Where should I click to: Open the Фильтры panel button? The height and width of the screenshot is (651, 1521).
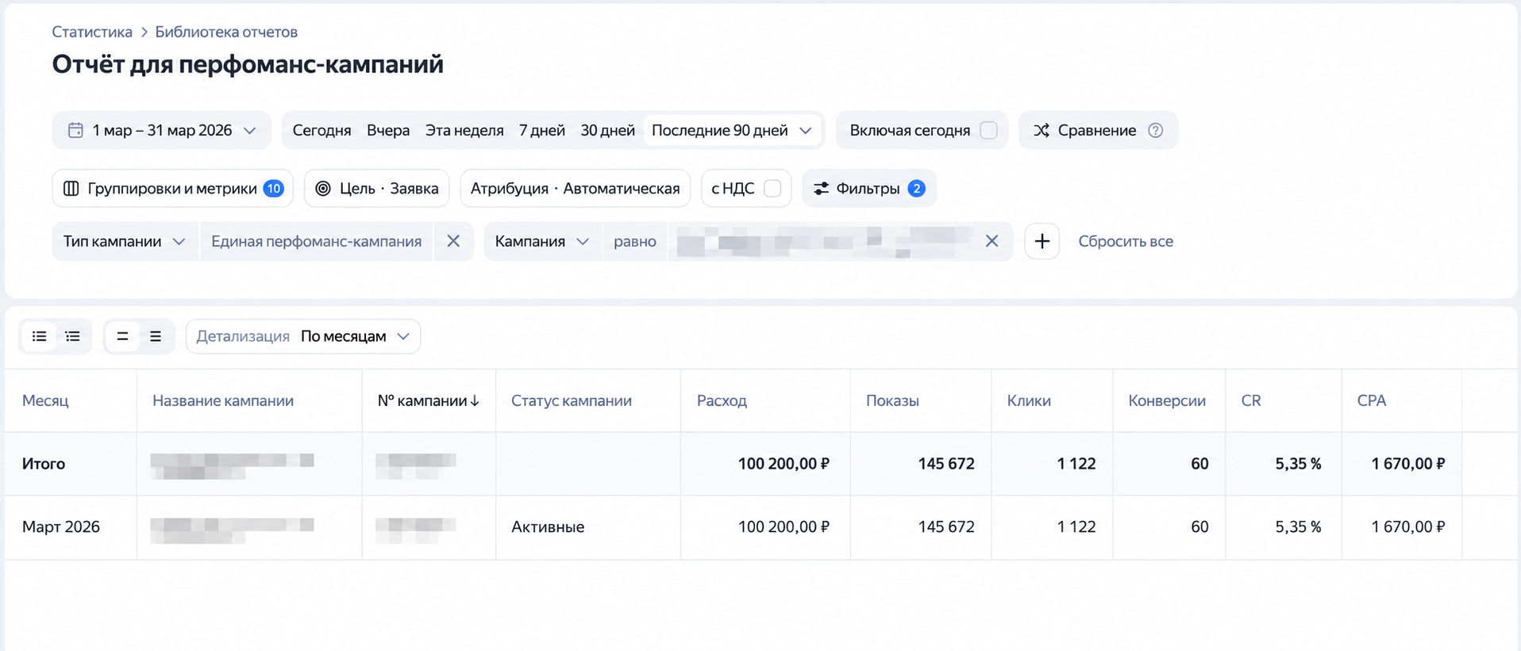tap(869, 188)
